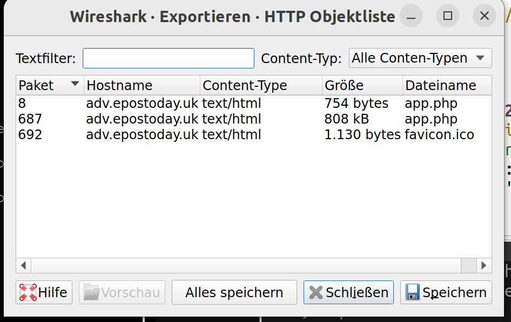Click the horizontal scrollbar right arrow
The height and width of the screenshot is (322, 511).
click(x=484, y=265)
